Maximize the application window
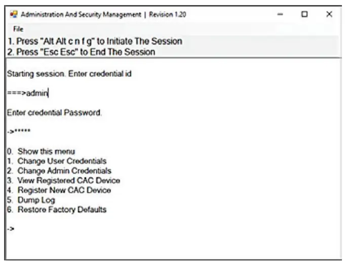 pyautogui.click(x=304, y=15)
